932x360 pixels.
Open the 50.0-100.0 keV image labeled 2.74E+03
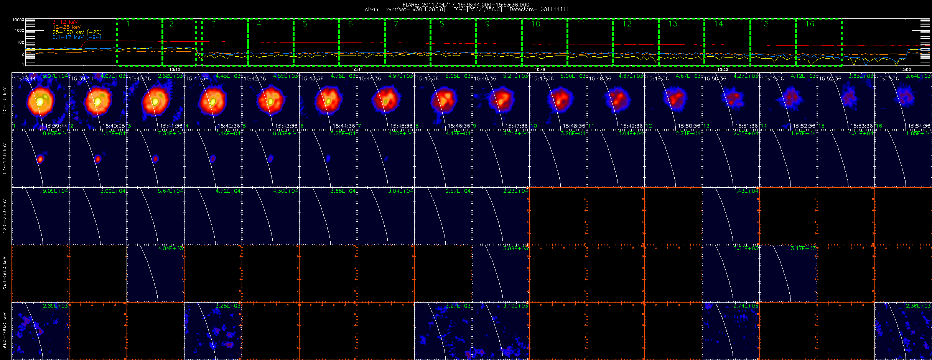[x=731, y=331]
